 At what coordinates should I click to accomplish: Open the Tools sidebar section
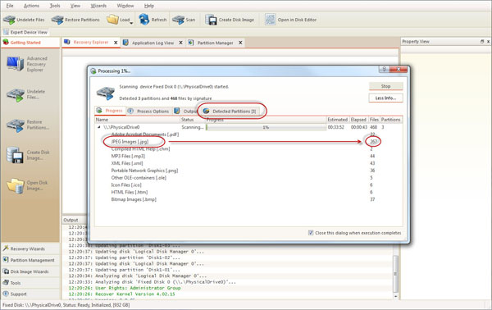coord(30,283)
